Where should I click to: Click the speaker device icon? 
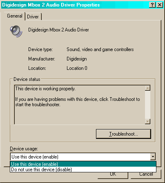coord(16,31)
